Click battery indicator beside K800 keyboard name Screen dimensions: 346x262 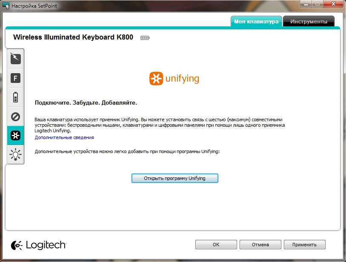145,38
